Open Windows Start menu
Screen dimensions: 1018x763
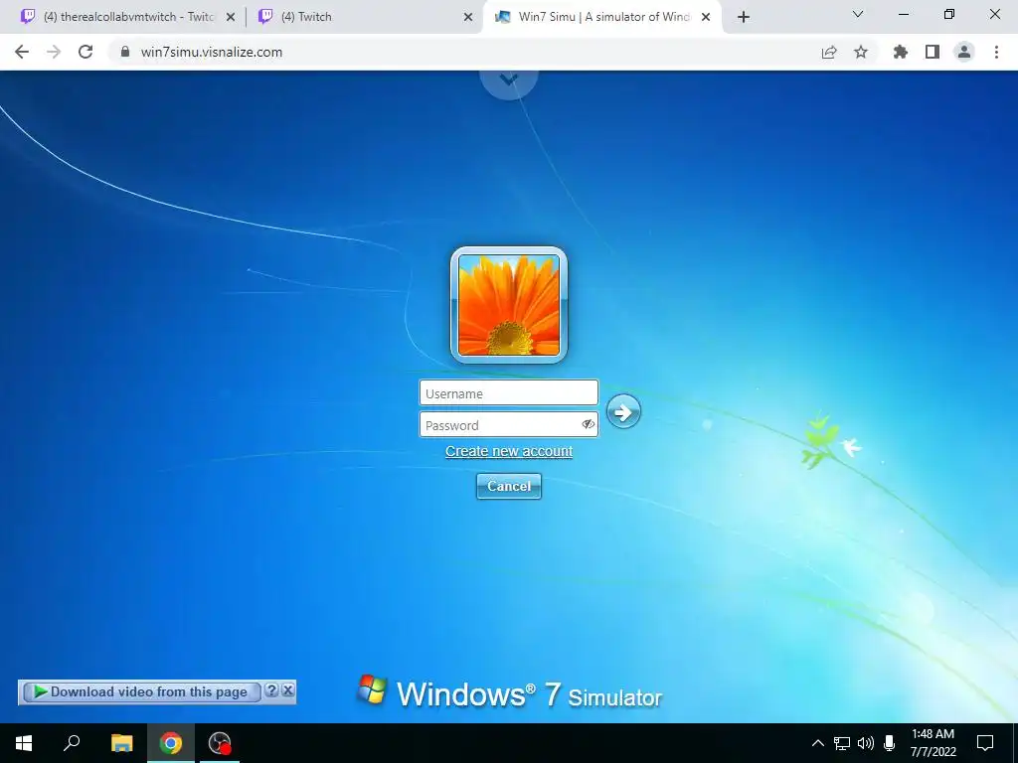point(24,743)
